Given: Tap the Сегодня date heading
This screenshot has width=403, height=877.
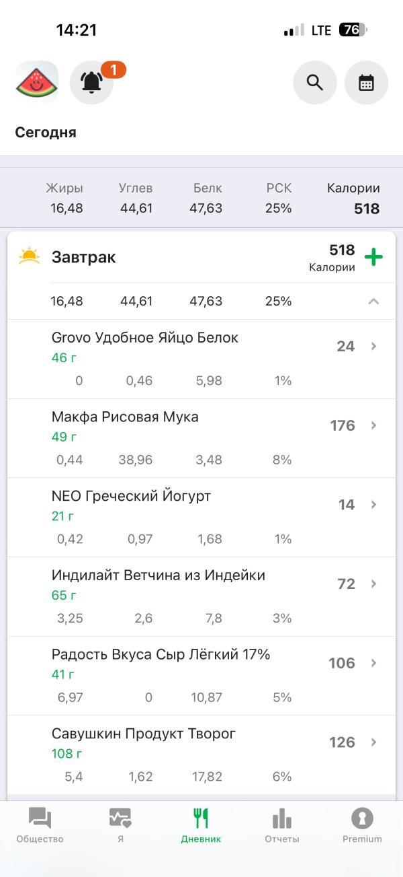Looking at the screenshot, I should pyautogui.click(x=46, y=133).
